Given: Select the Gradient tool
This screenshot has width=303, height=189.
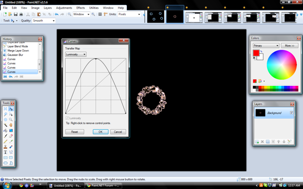Looking at the screenshot, I should coord(11,130).
